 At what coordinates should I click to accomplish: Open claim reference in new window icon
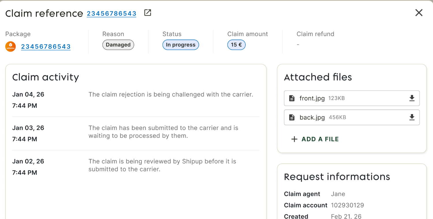(148, 13)
